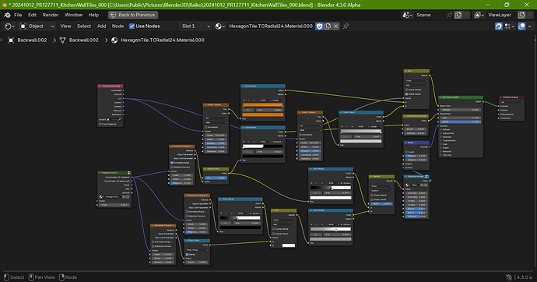Toggle Normalize in the left Noise Texture node

pos(206,127)
